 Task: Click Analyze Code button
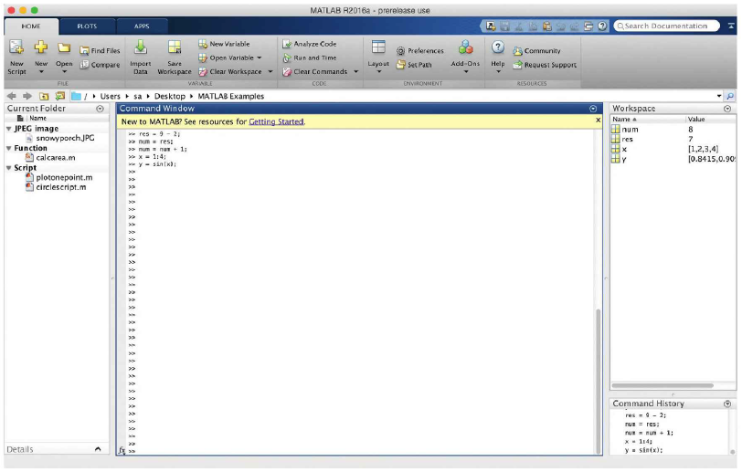[310, 44]
